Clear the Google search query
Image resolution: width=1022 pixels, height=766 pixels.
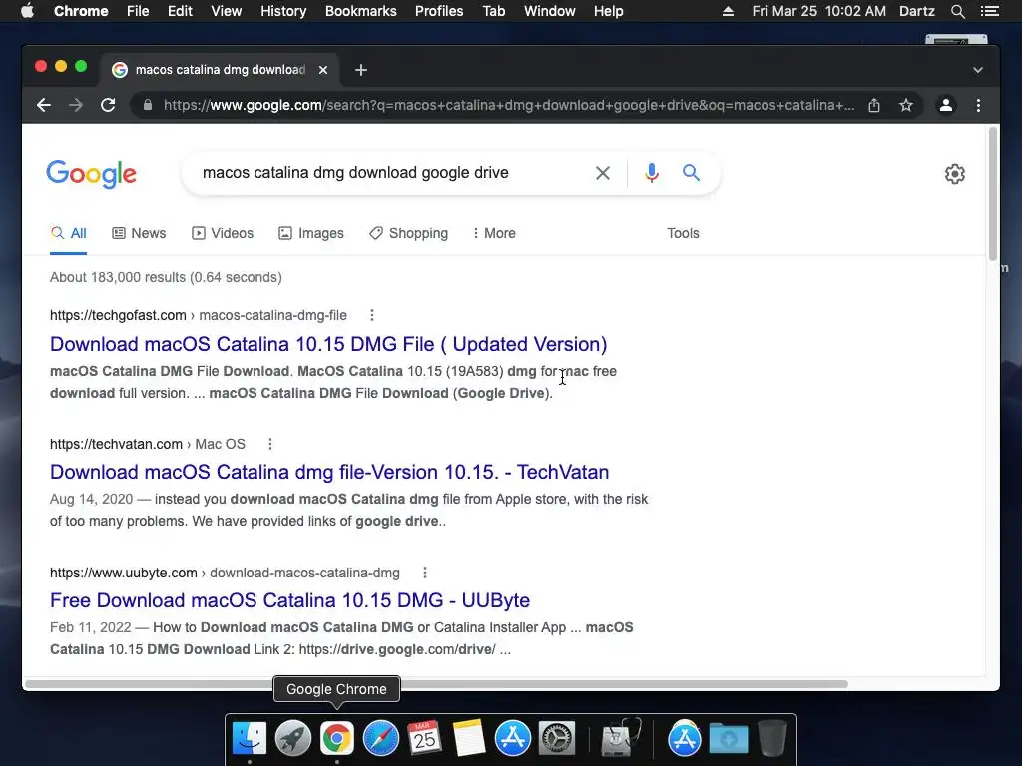603,173
